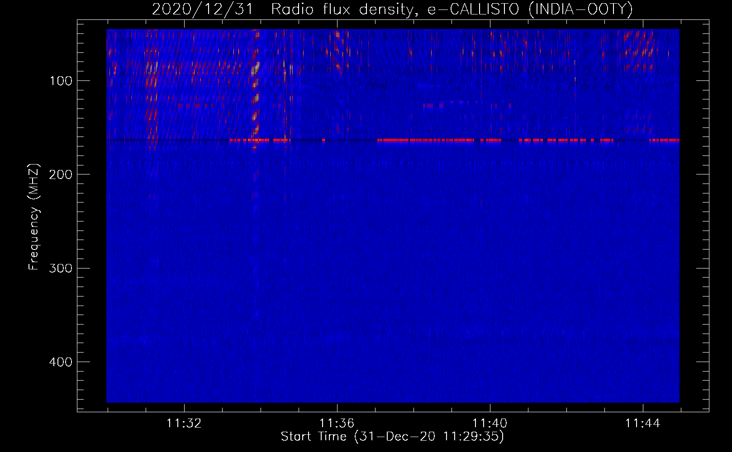Click the frequency tick label '300'
Image resolution: width=732 pixels, height=452 pixels.
coord(61,268)
